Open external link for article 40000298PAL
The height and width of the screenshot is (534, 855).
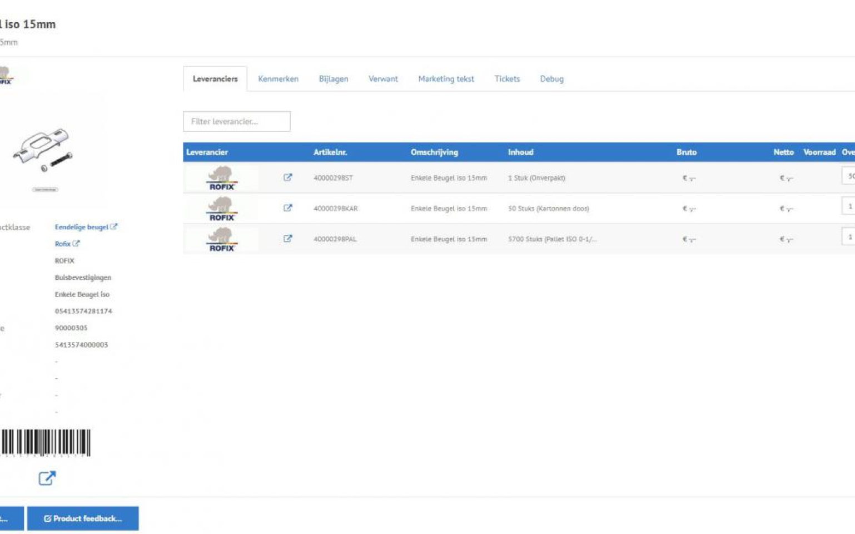(x=287, y=239)
